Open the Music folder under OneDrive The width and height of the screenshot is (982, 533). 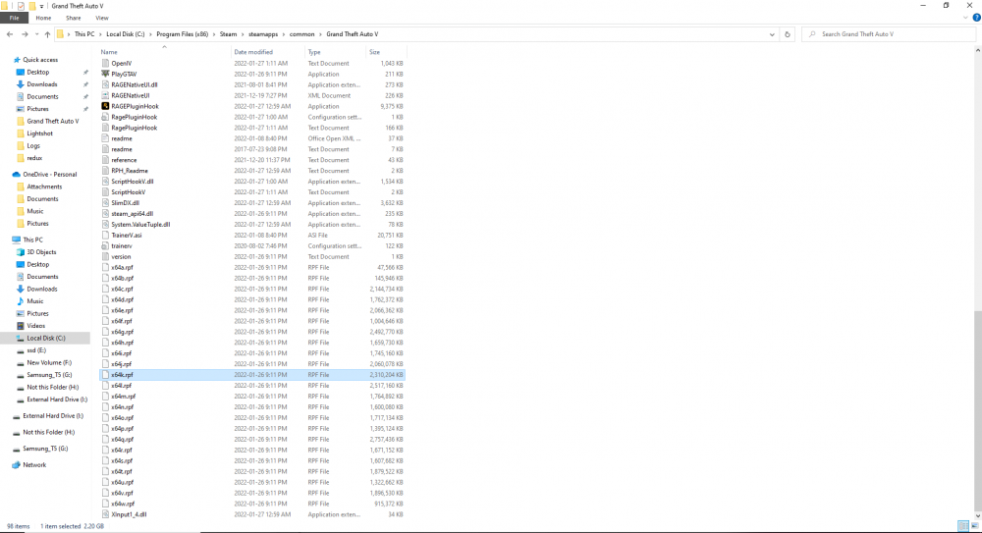tap(35, 211)
